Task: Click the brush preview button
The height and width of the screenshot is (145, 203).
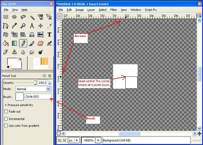Action: coord(19,97)
